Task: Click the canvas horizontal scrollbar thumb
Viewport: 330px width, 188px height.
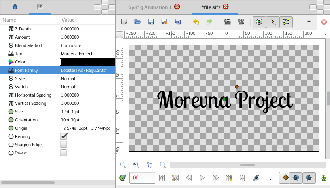Action: click(x=247, y=165)
